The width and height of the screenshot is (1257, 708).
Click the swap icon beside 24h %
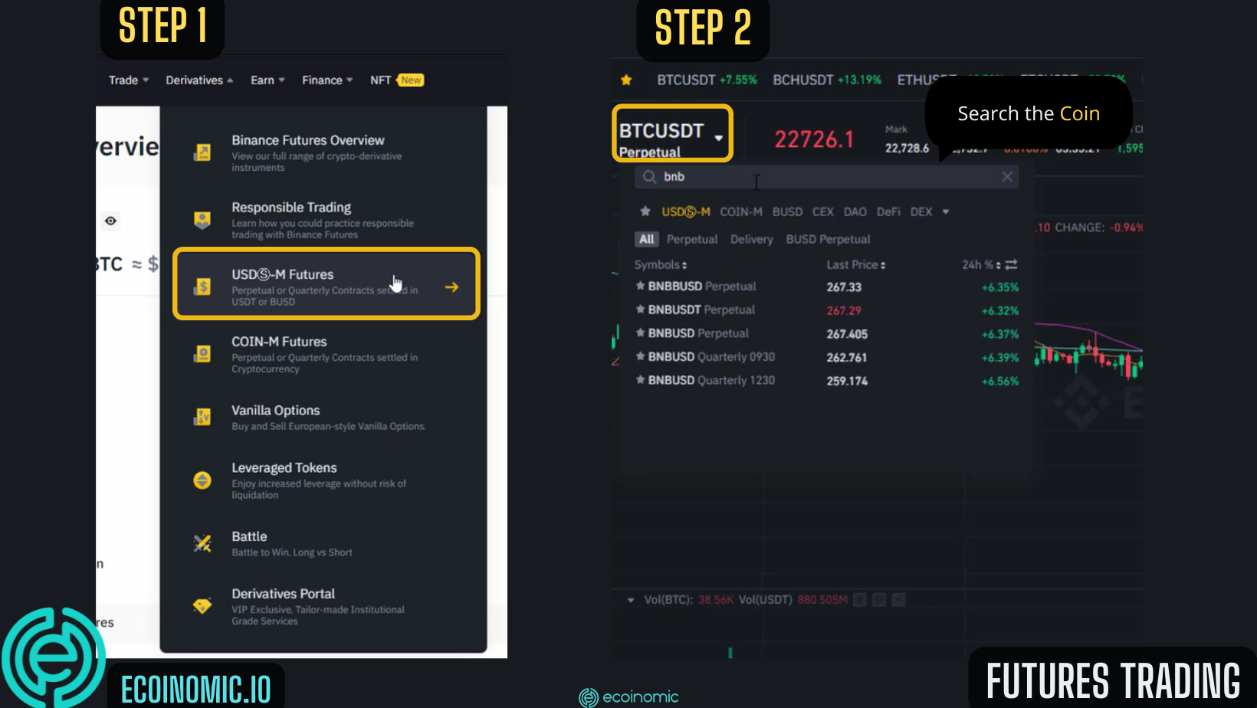[1011, 264]
